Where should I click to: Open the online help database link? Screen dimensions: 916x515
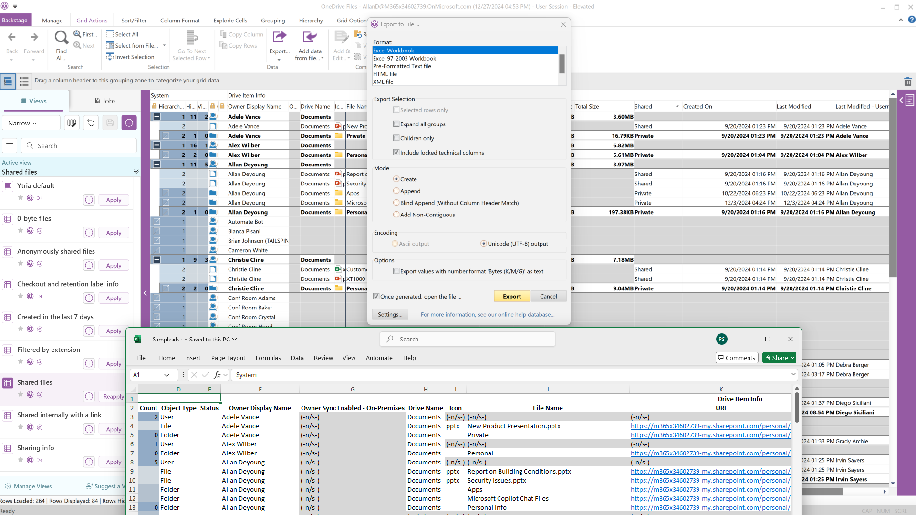coord(487,315)
